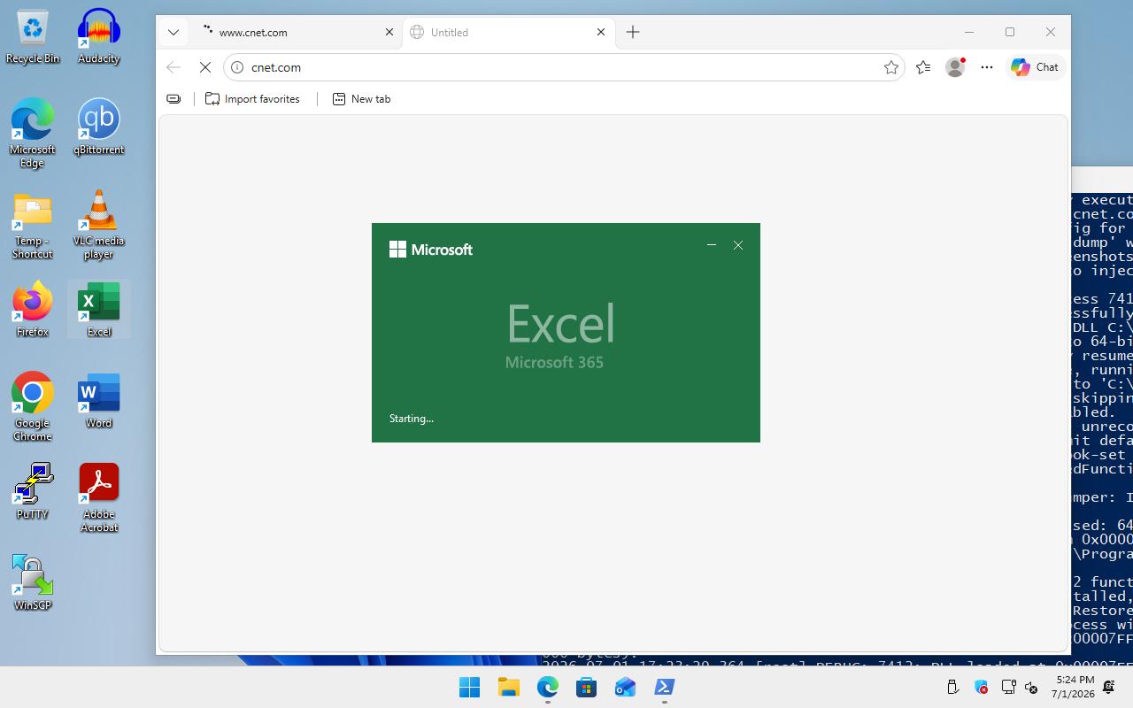Screen dimensions: 1133x708
Task: Click the muted volume tray icon
Action: click(x=1031, y=687)
